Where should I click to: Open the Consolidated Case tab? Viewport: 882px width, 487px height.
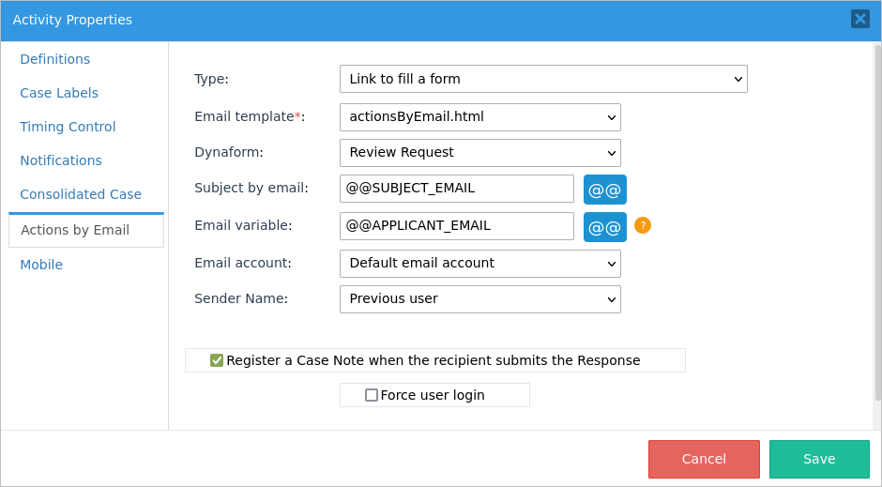pos(81,194)
